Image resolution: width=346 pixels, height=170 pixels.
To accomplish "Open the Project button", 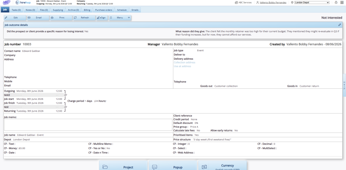I will coord(123,166).
